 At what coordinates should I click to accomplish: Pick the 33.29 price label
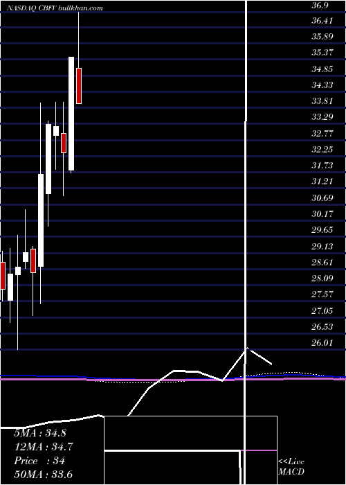[x=322, y=117]
